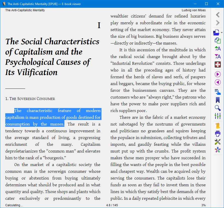Open viewer preferences sliders icon
The height and width of the screenshot is (208, 224).
click(217, 116)
